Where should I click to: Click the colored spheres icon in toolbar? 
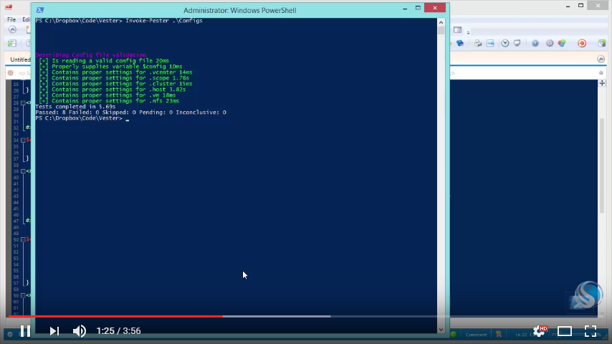[562, 43]
